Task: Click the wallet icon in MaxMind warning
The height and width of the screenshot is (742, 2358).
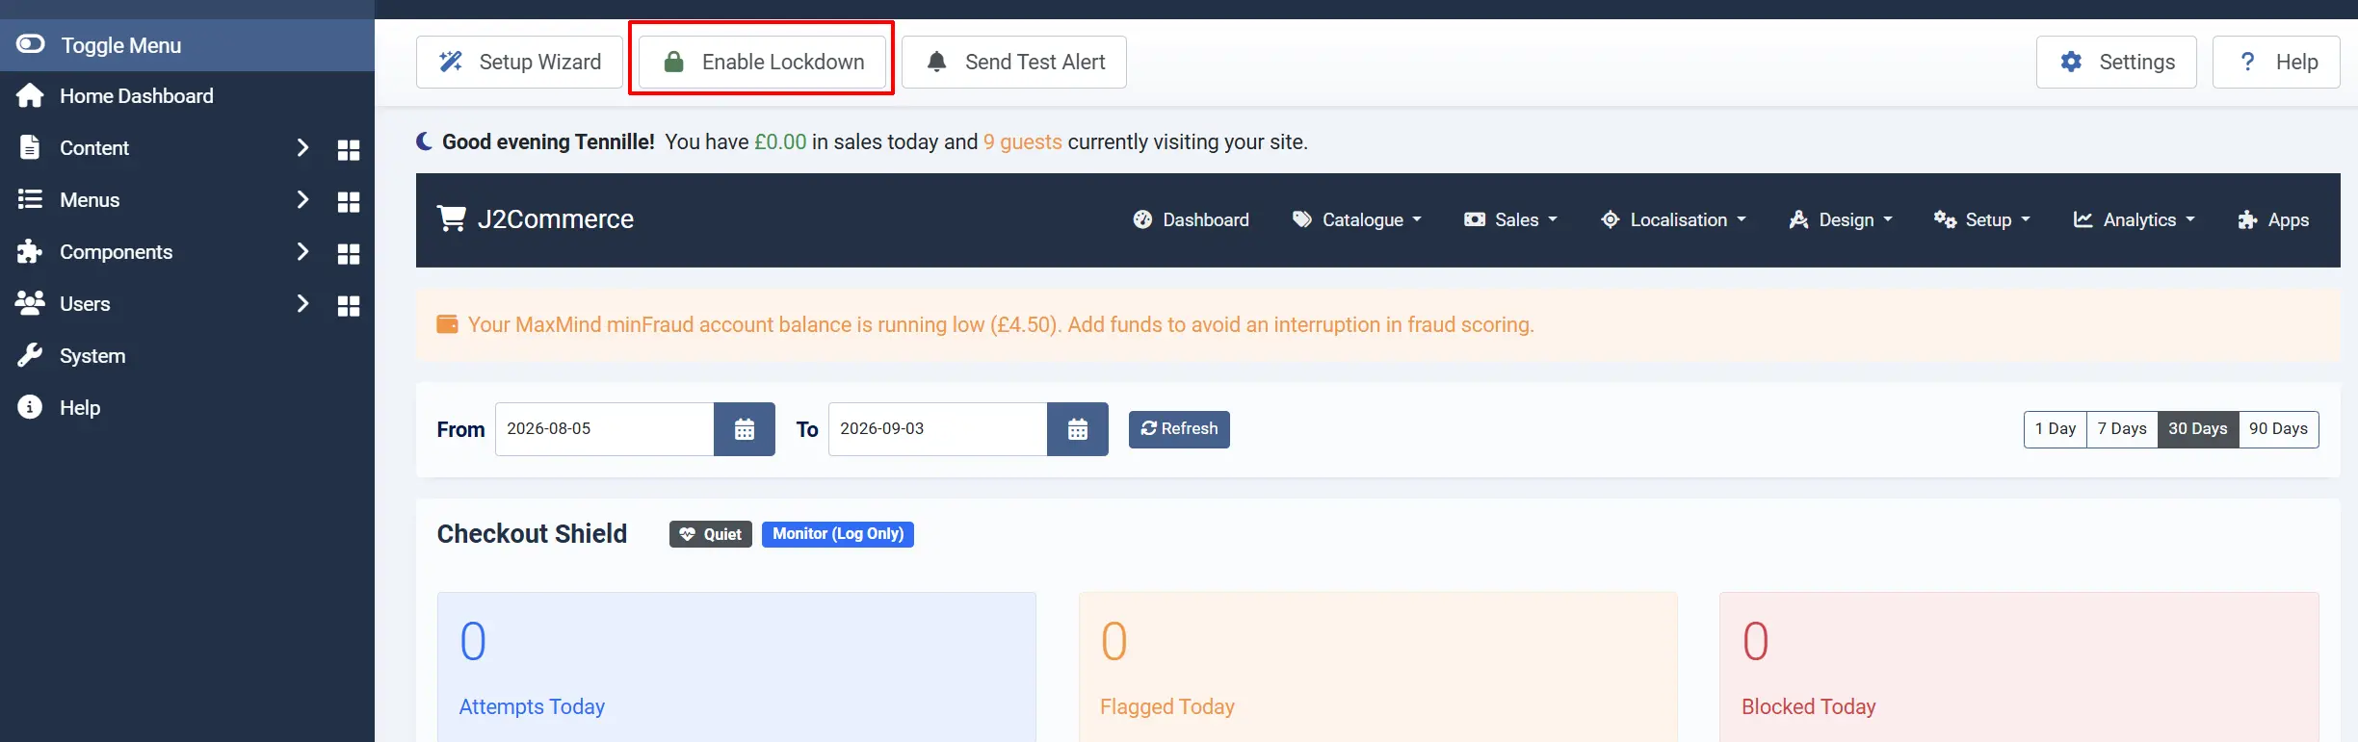Action: point(448,324)
